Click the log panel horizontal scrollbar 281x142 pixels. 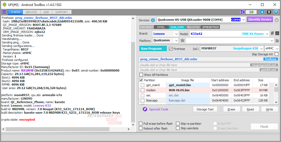click(66, 129)
